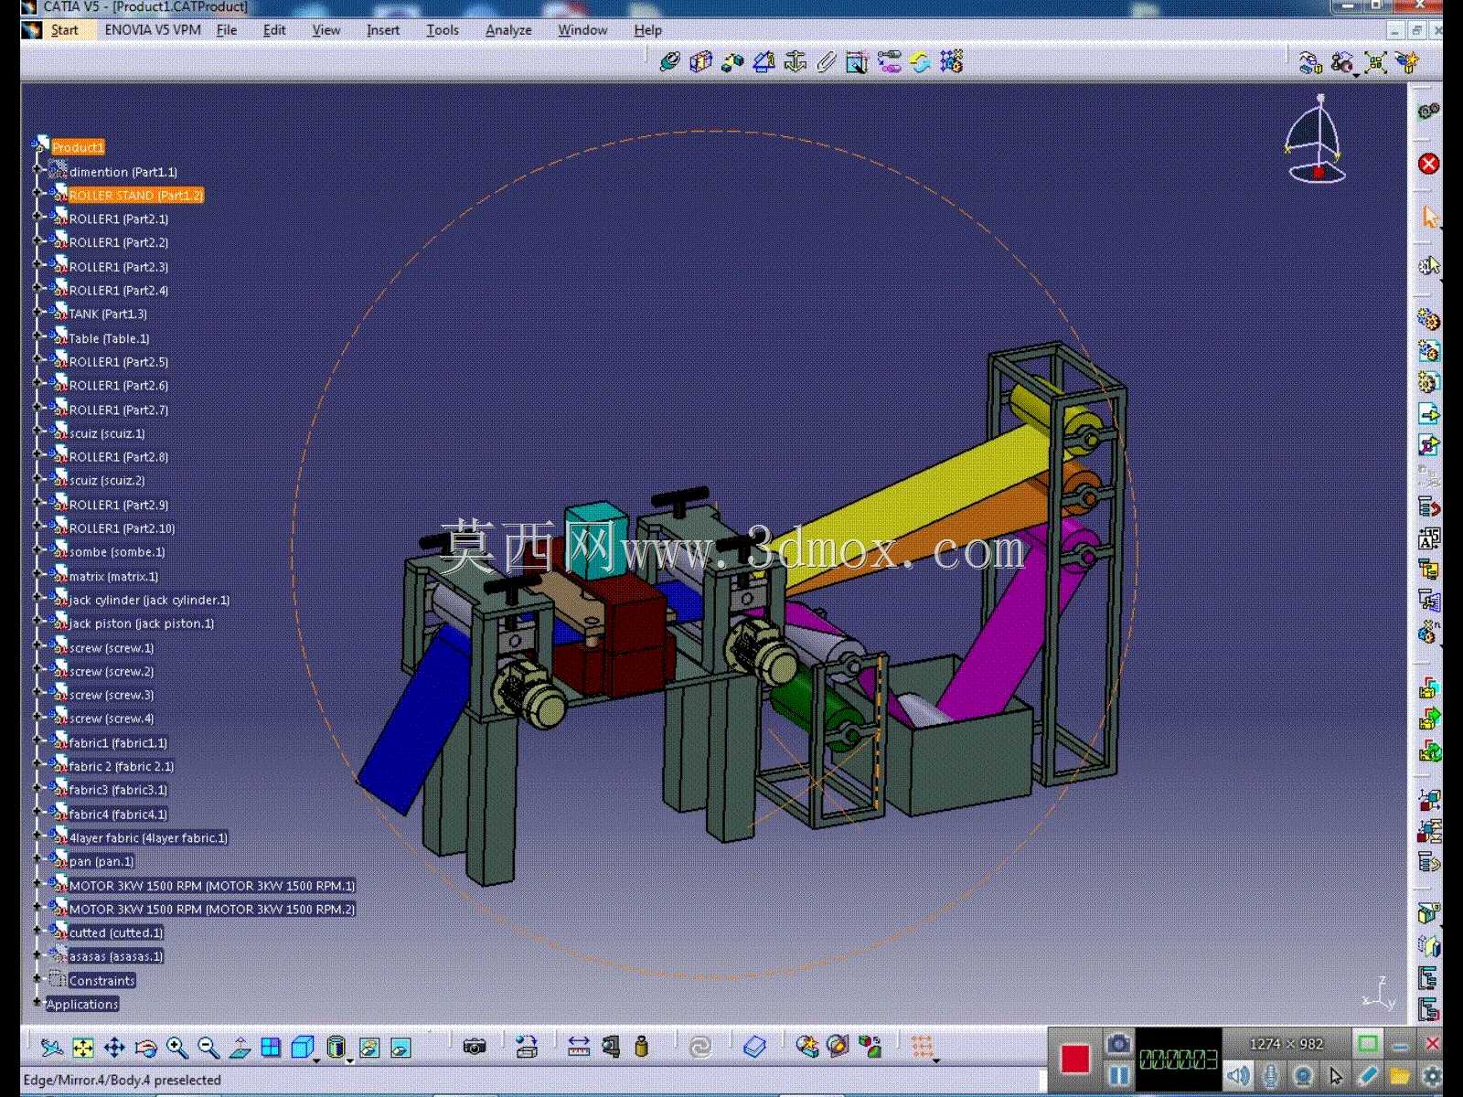Click the Measure Item icon
The width and height of the screenshot is (1463, 1097).
[x=610, y=1048]
